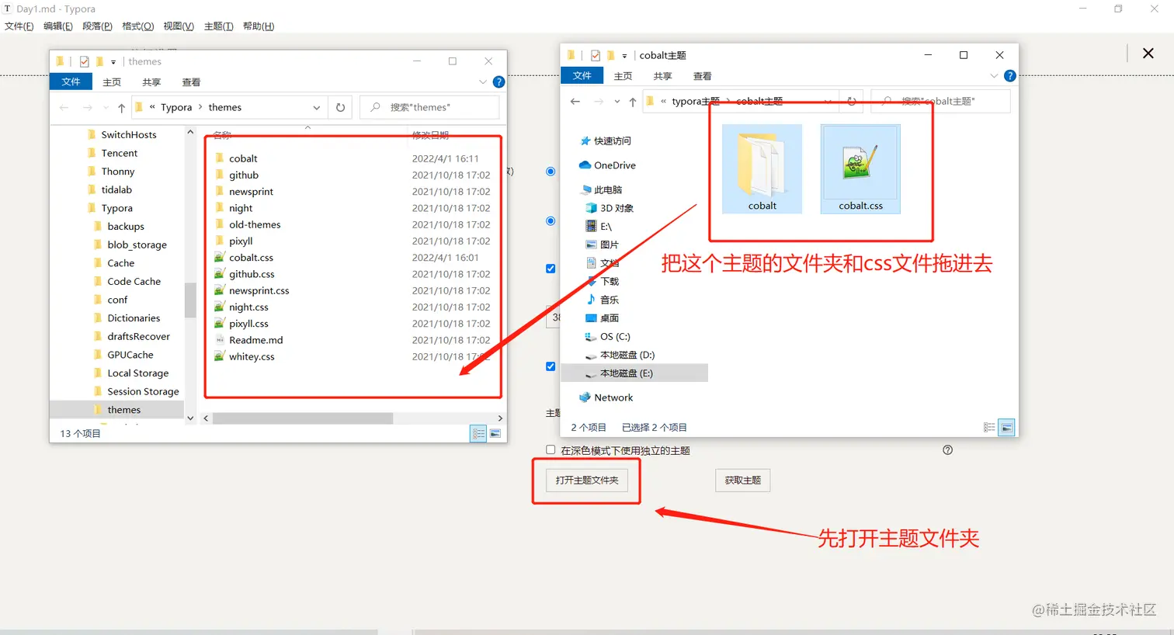The width and height of the screenshot is (1174, 635).
Task: Tick the 在深色模式下使用独立的主题 checkbox
Action: point(551,449)
